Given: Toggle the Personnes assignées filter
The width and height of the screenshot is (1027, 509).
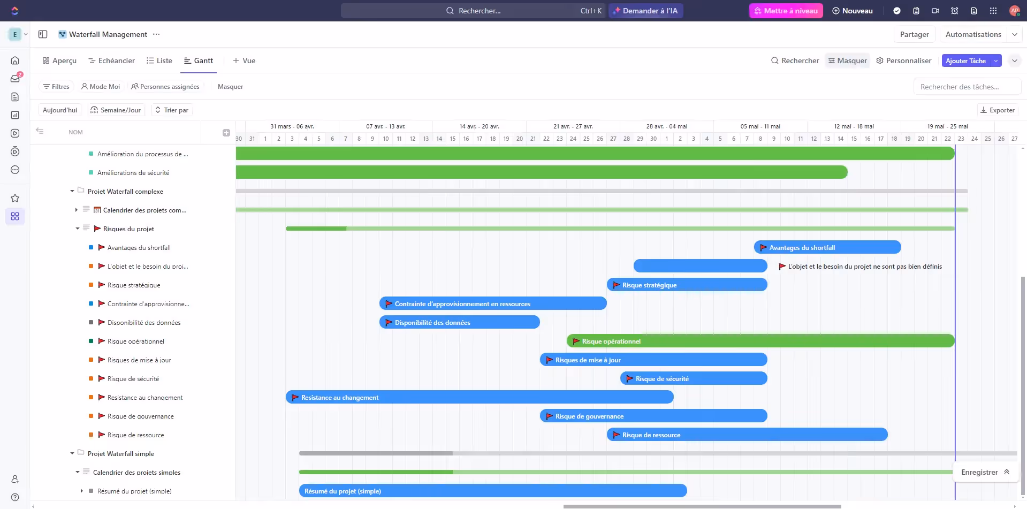Looking at the screenshot, I should point(165,87).
